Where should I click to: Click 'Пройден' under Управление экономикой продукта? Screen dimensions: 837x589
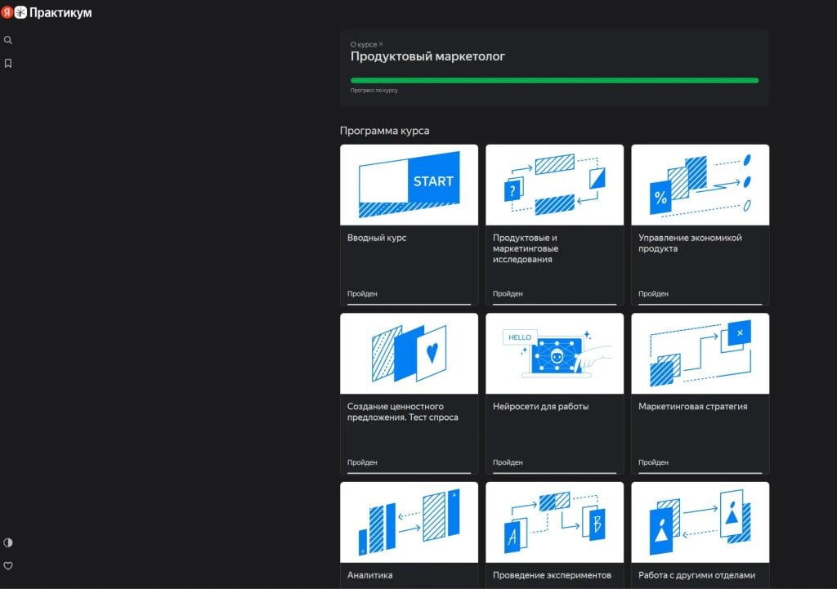(x=653, y=293)
